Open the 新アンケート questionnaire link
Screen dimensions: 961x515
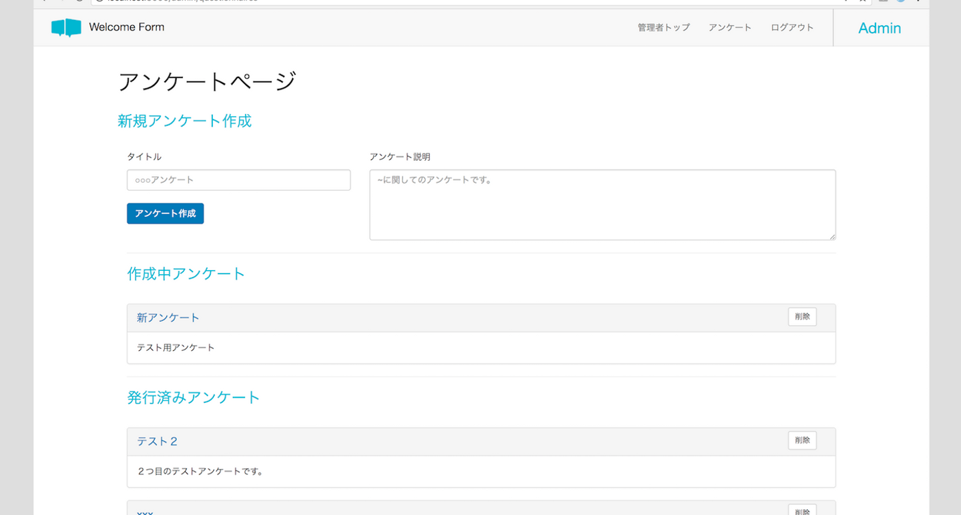pos(168,318)
